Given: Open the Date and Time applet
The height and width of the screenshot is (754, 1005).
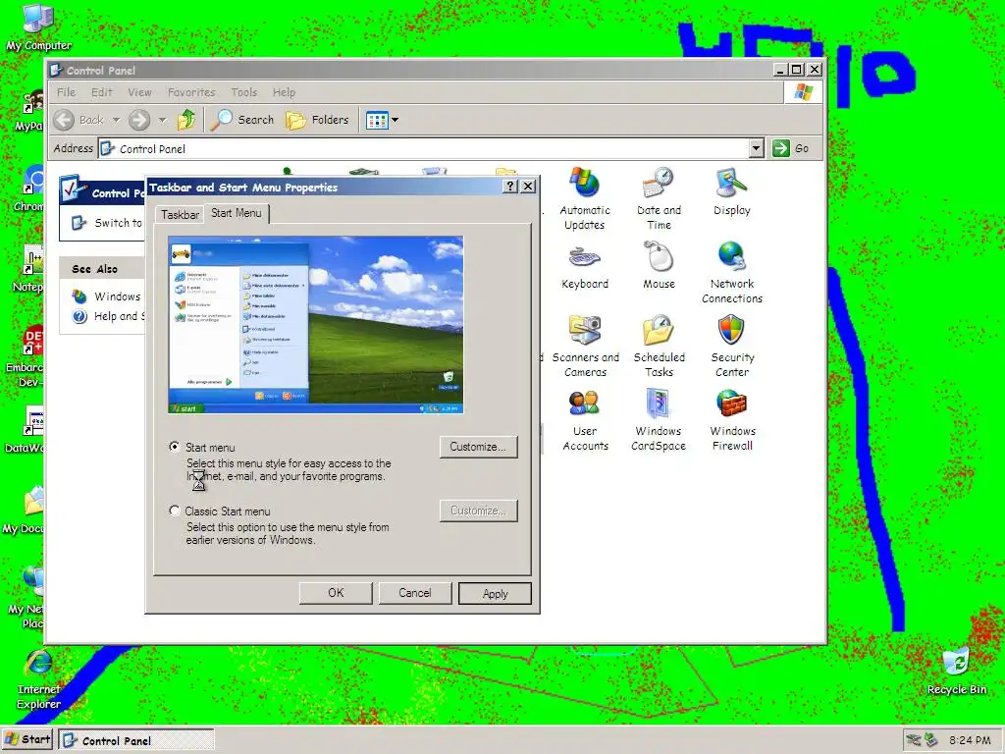Looking at the screenshot, I should 659,198.
